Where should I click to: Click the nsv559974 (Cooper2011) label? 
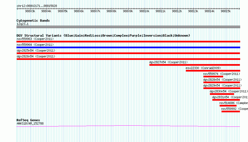click(x=222, y=74)
